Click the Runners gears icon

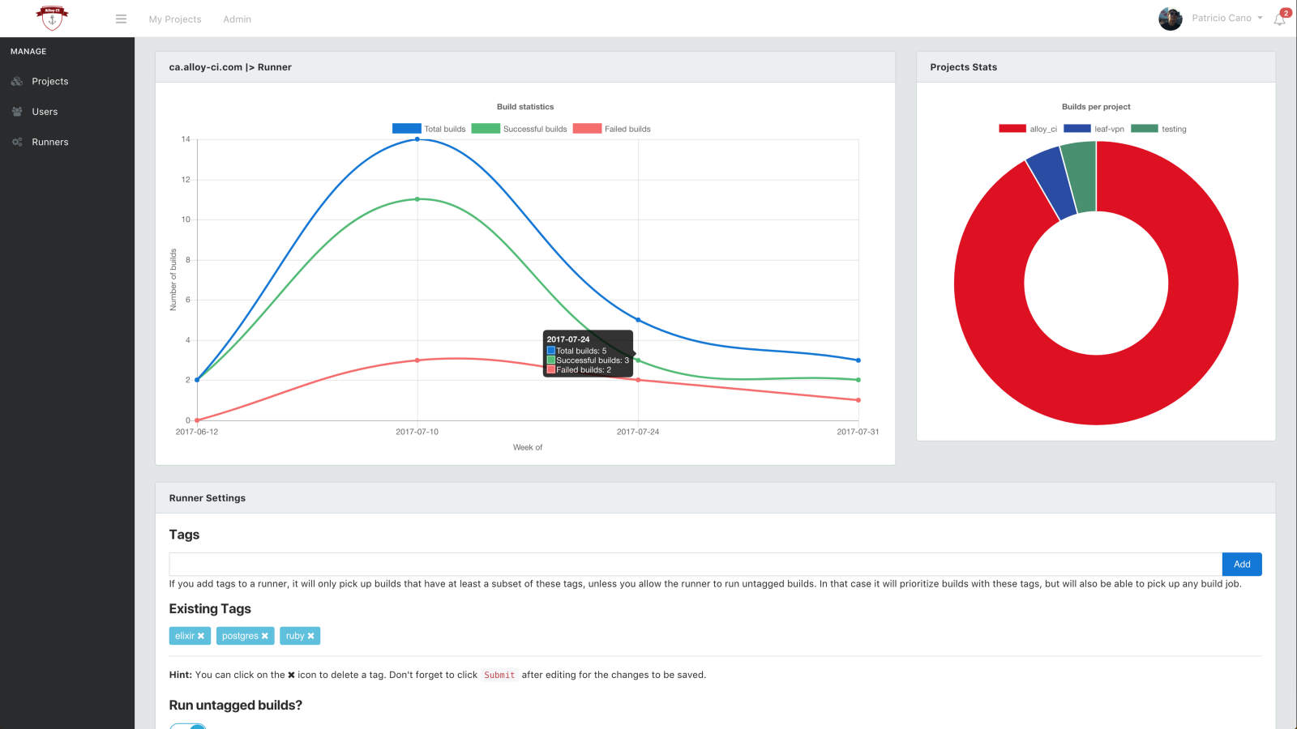point(17,142)
